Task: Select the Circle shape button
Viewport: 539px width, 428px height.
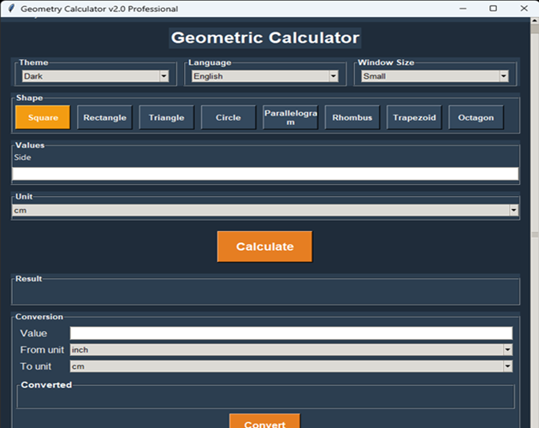Action: point(228,117)
